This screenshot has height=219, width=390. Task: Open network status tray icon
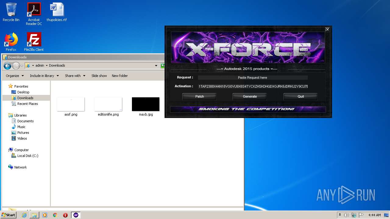354,215
